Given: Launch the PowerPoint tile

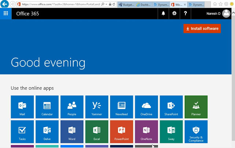Looking at the screenshot, I should point(122,132).
